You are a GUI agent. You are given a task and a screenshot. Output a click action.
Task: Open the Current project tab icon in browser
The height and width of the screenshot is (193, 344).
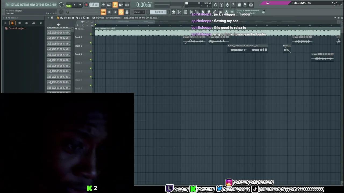pyautogui.click(x=12, y=23)
